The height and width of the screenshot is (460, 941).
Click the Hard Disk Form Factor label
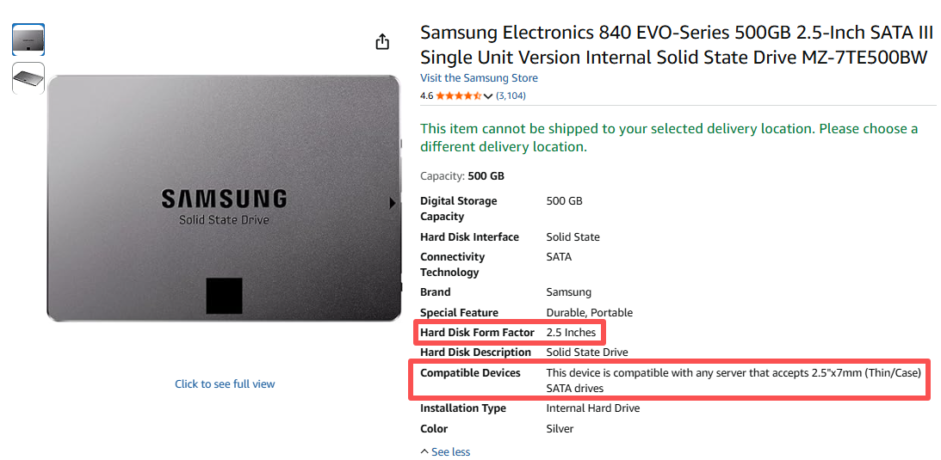tap(477, 332)
